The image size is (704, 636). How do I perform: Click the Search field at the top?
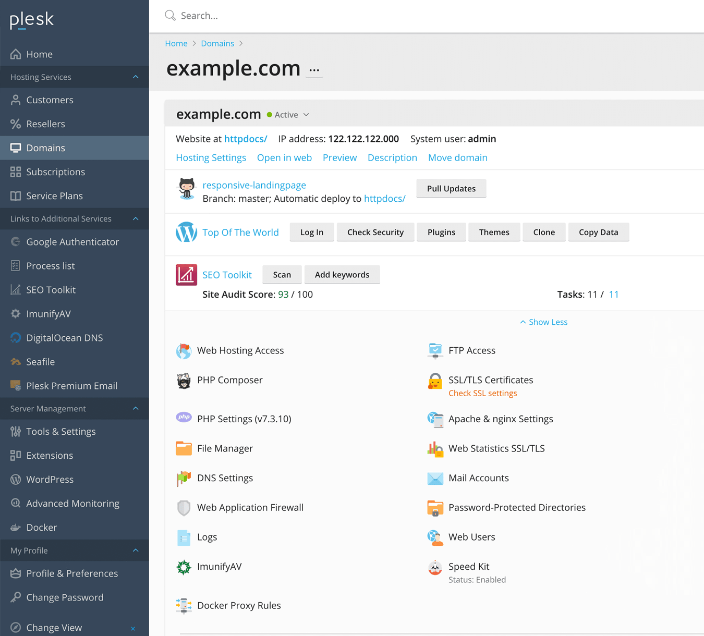tap(261, 15)
